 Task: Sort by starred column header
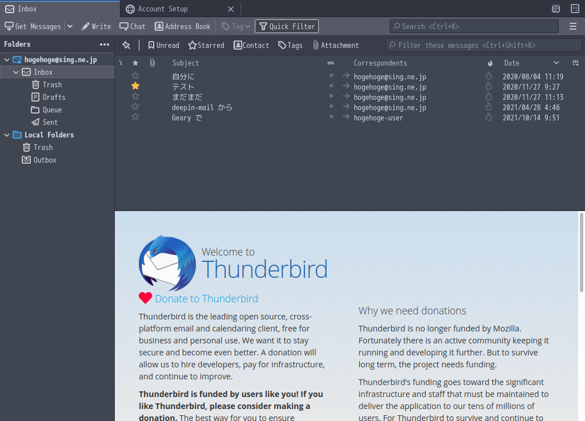point(135,63)
